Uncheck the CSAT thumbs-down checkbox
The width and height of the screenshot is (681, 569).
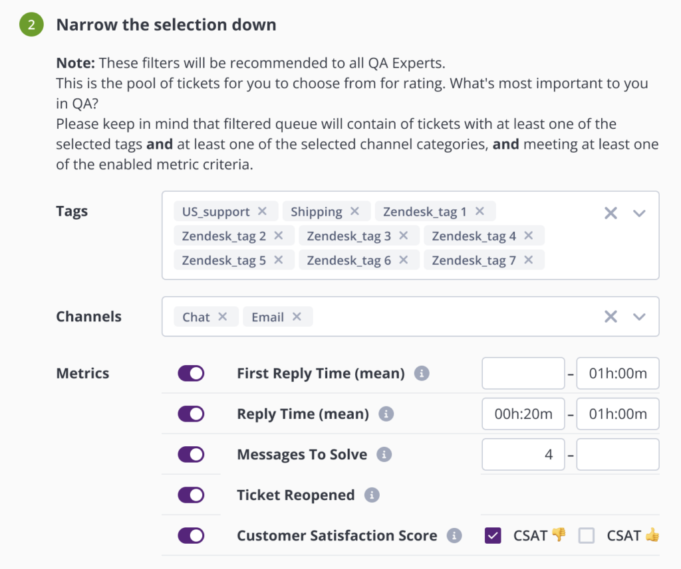pos(493,536)
